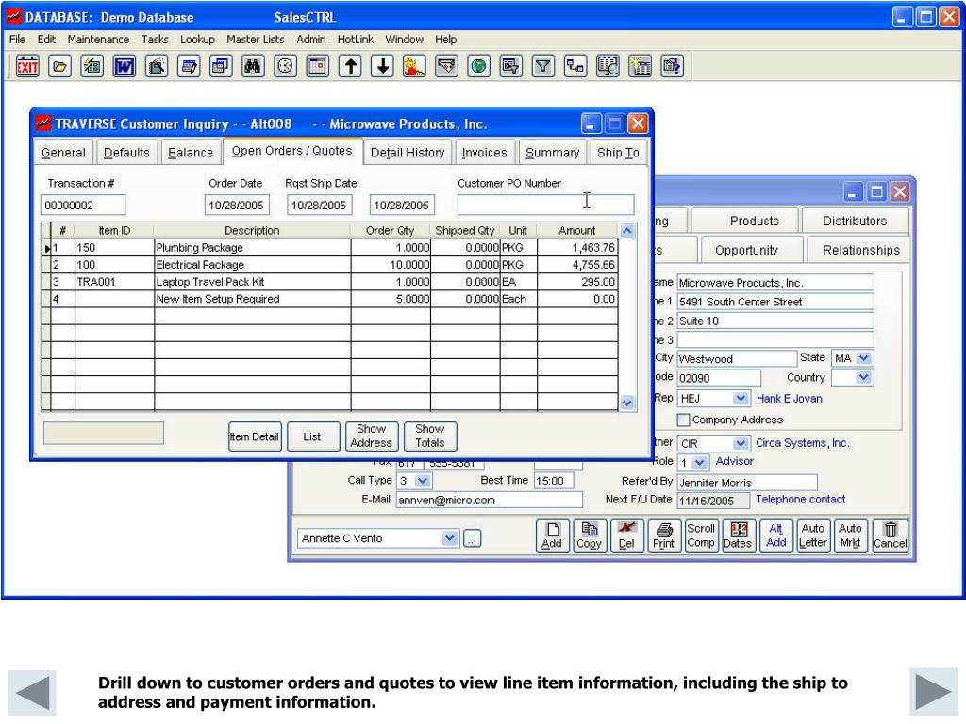Click the lightning spreadsheet toolbar icon

coord(92,66)
